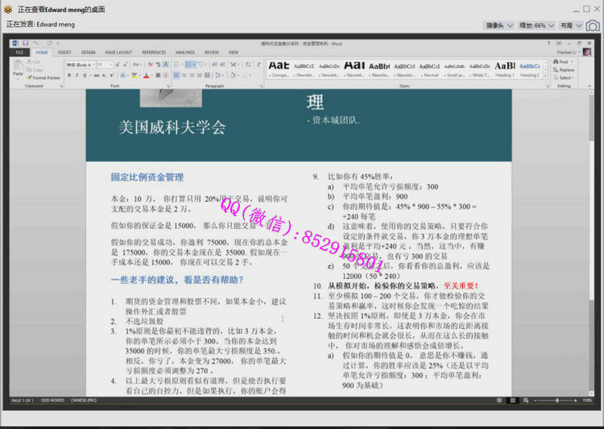Open the PAGE LAYOUT ribbon tab
The image size is (604, 429).
(118, 52)
